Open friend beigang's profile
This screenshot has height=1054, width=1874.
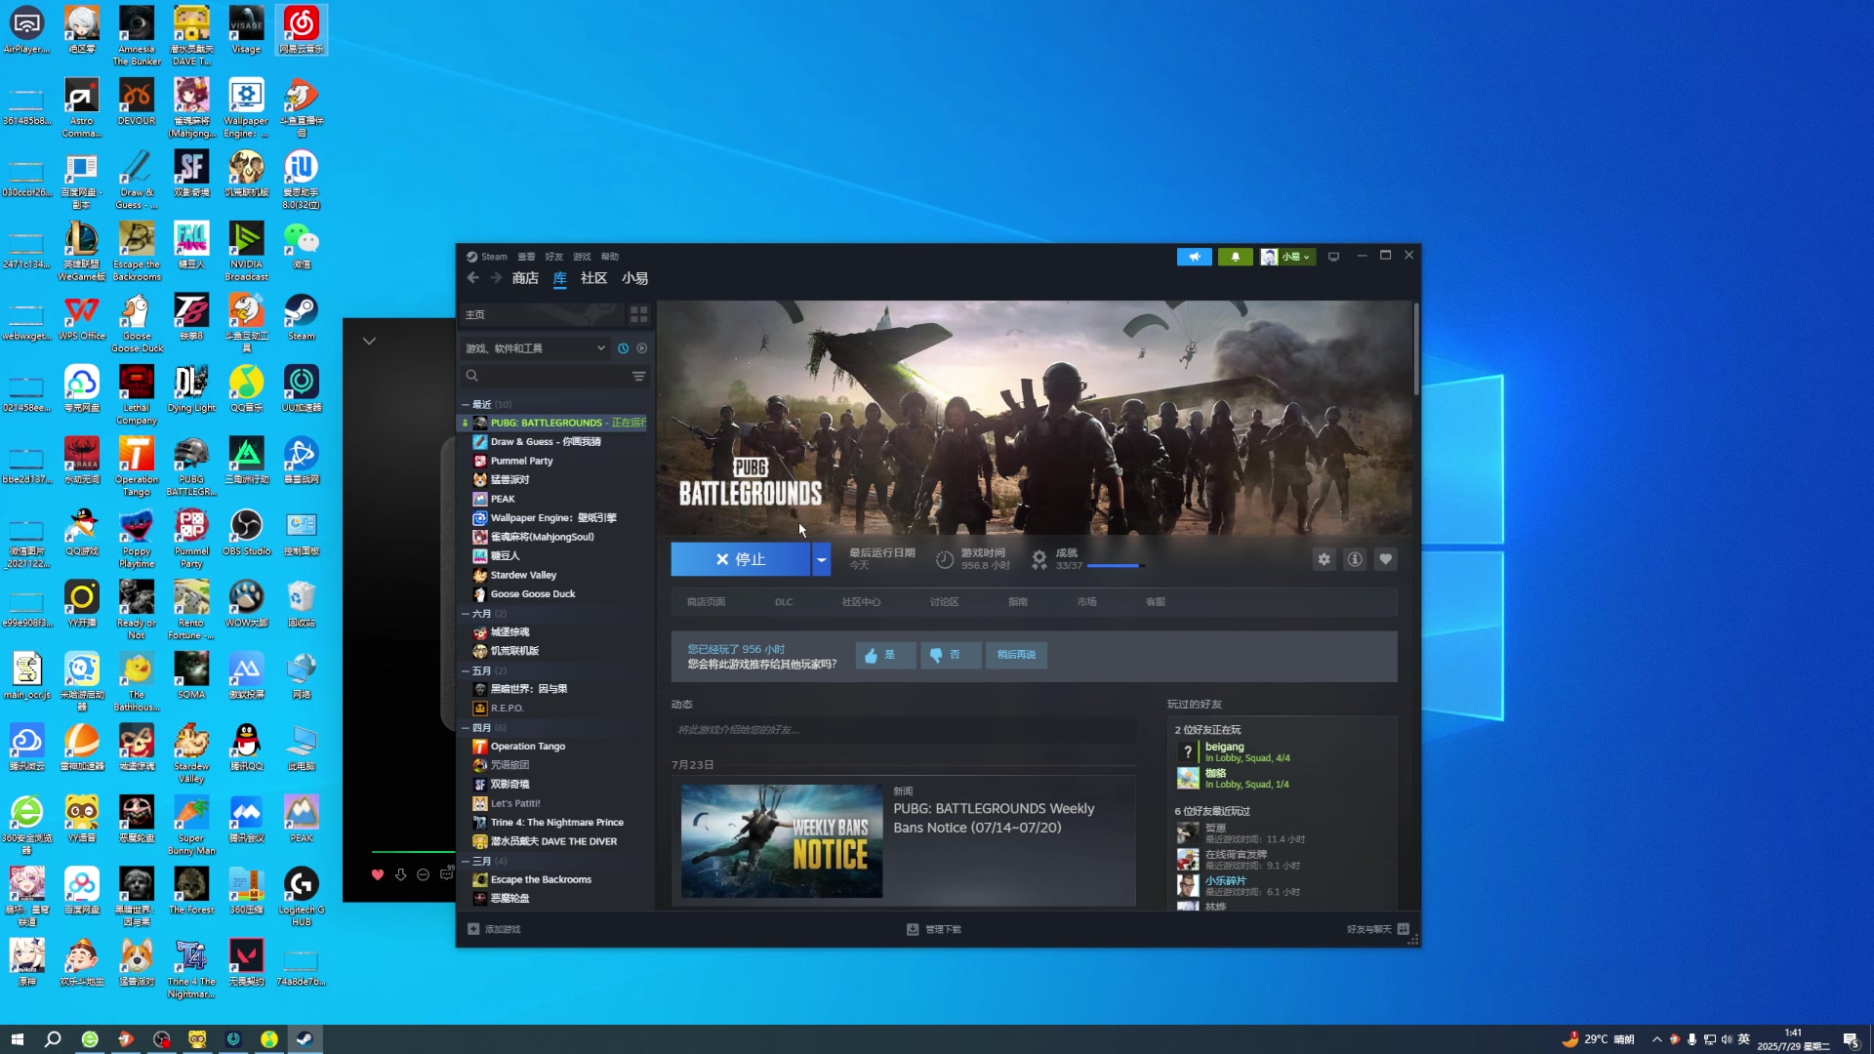click(1224, 747)
